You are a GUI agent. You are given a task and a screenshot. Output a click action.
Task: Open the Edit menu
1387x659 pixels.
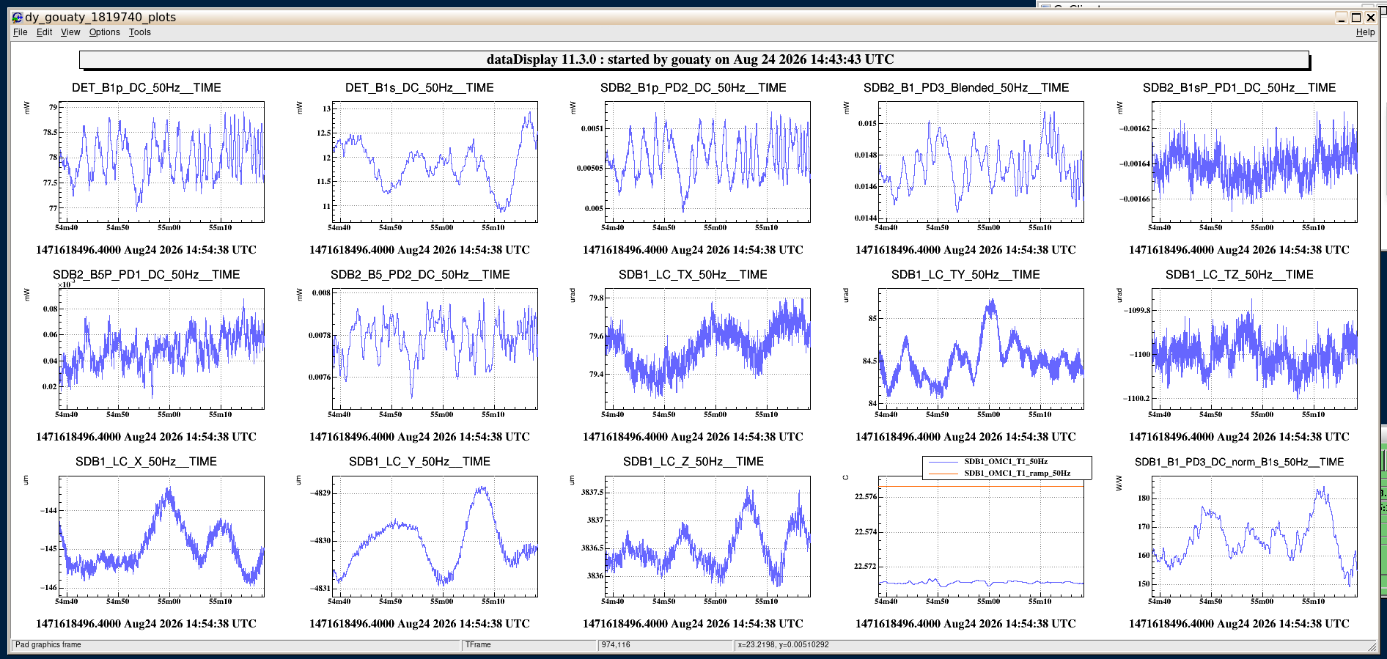tap(44, 32)
